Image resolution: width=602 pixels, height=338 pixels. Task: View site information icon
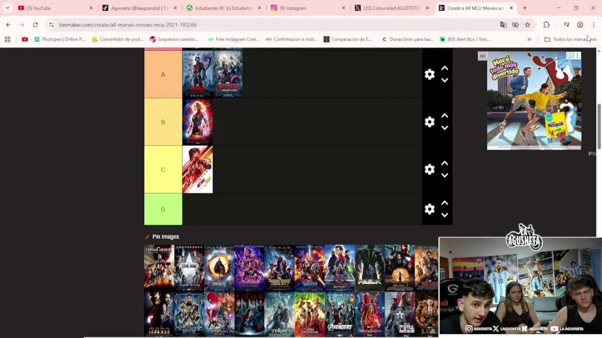tap(51, 25)
